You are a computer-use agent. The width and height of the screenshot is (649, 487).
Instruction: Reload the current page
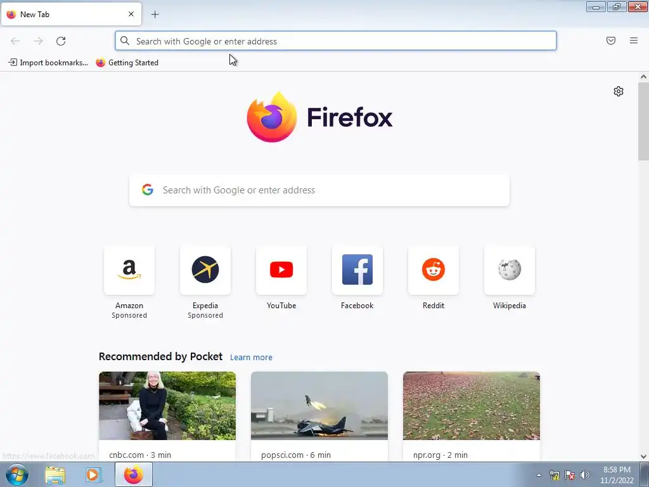coord(61,41)
